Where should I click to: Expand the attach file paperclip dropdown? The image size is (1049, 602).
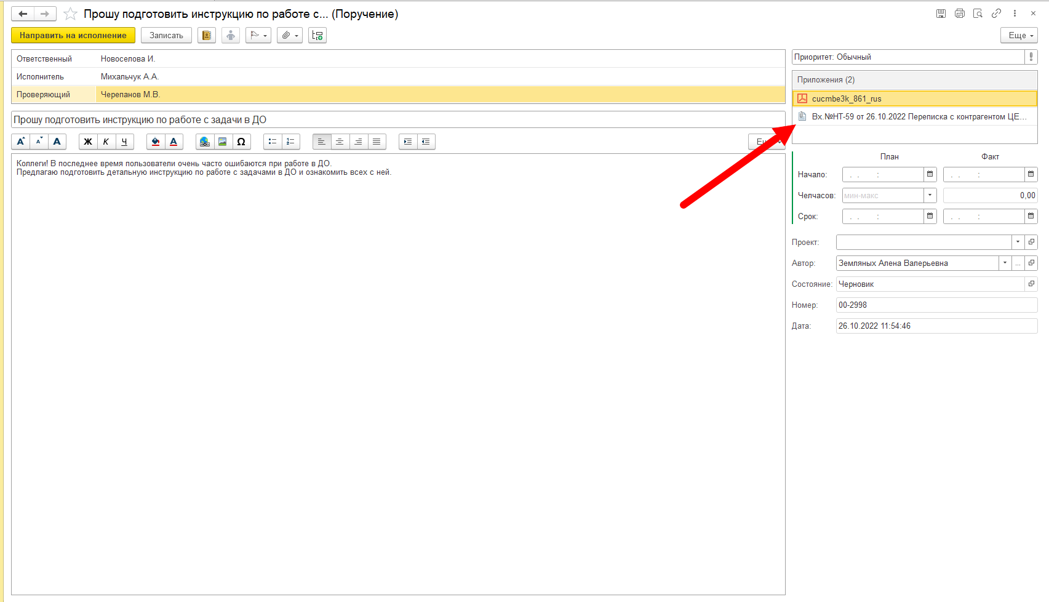click(289, 36)
